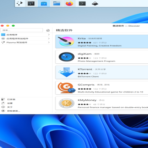
Task: Launch Firefox from the top panel
Action: tap(69, 3)
